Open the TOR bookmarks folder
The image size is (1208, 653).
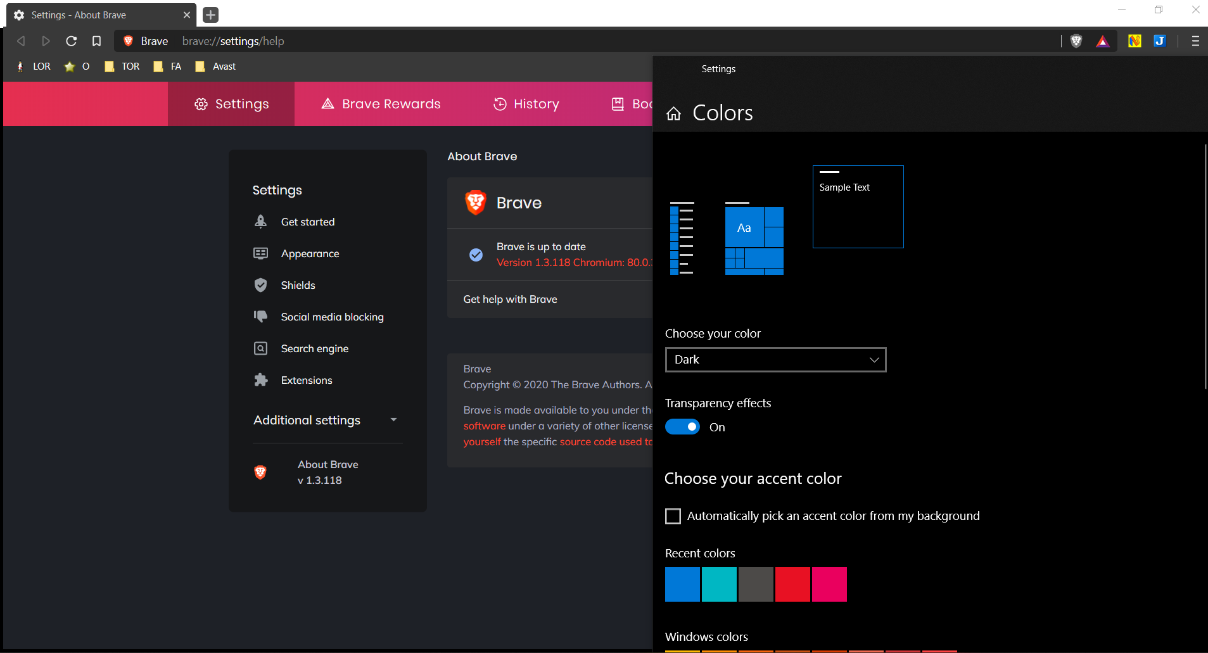tap(122, 67)
